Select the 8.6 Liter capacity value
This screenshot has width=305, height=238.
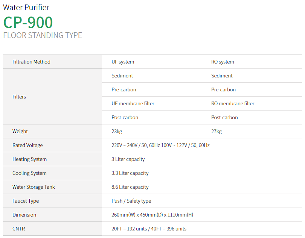click(130, 187)
